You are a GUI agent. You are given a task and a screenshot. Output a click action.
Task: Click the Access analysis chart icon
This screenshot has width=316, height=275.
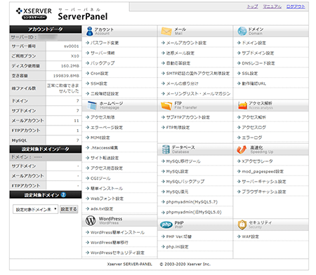(242, 105)
